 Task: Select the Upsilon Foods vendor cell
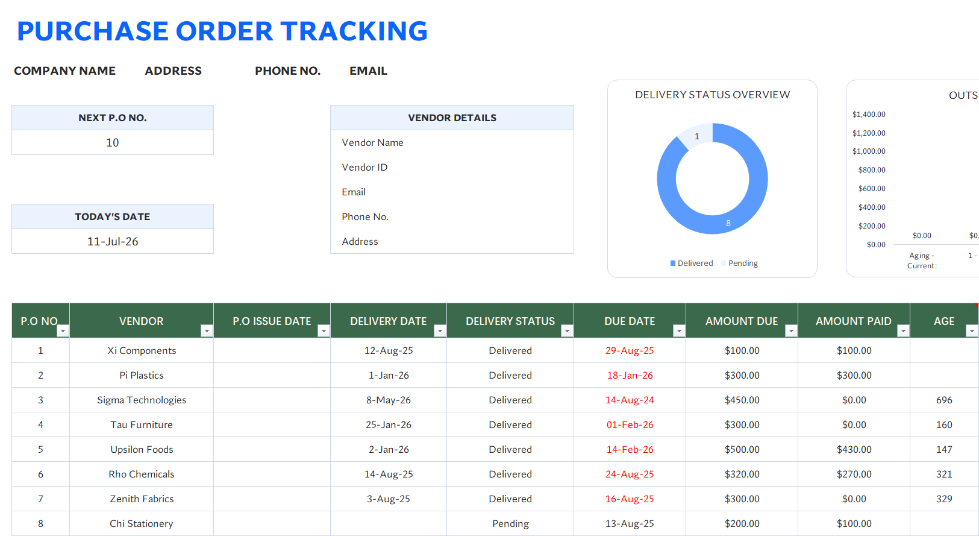[x=142, y=449]
